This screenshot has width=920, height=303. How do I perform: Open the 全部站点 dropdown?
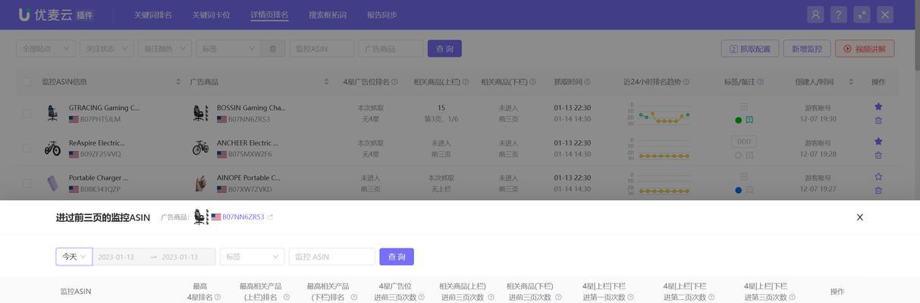46,48
